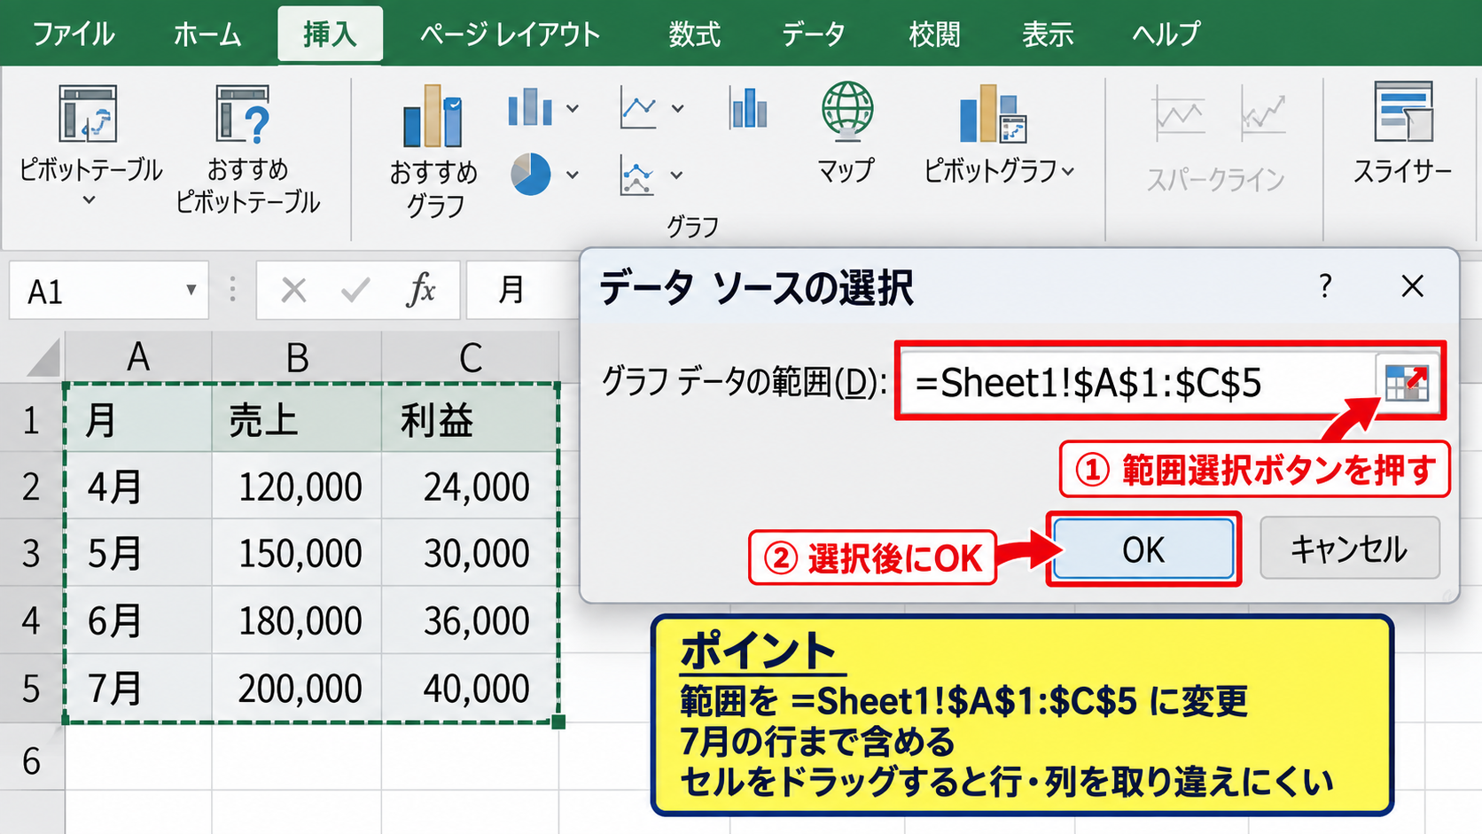The width and height of the screenshot is (1482, 834).
Task: Confirm the dialog with OK
Action: [x=1143, y=550]
